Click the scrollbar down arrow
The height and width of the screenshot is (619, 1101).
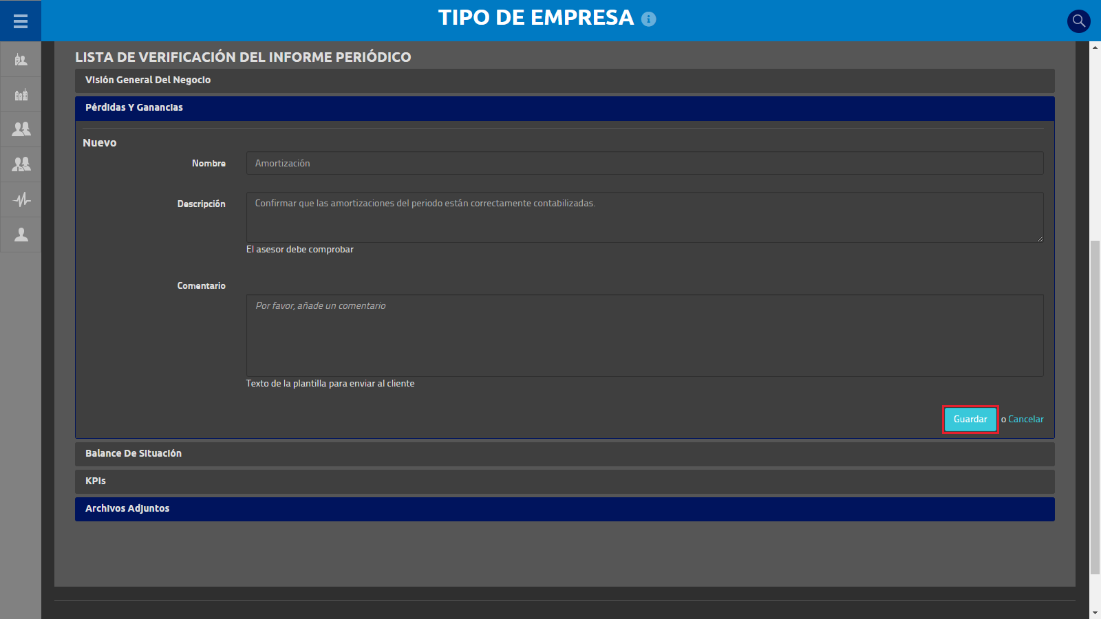(x=1095, y=613)
